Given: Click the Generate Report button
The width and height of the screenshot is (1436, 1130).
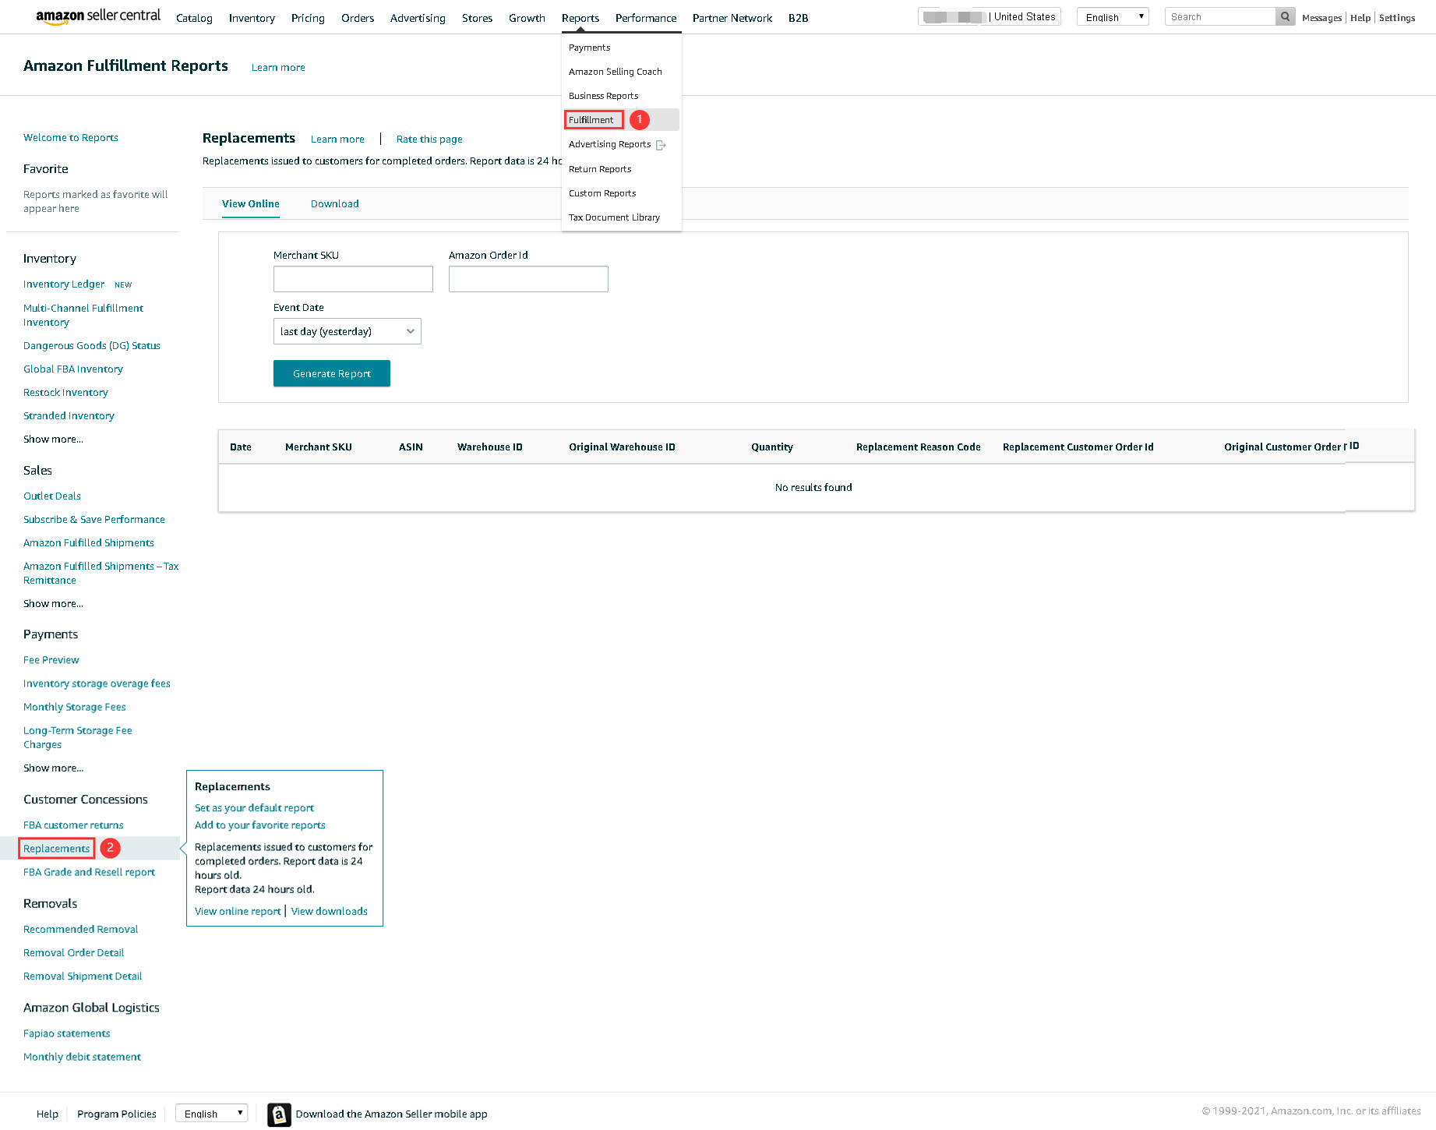Looking at the screenshot, I should coord(332,373).
